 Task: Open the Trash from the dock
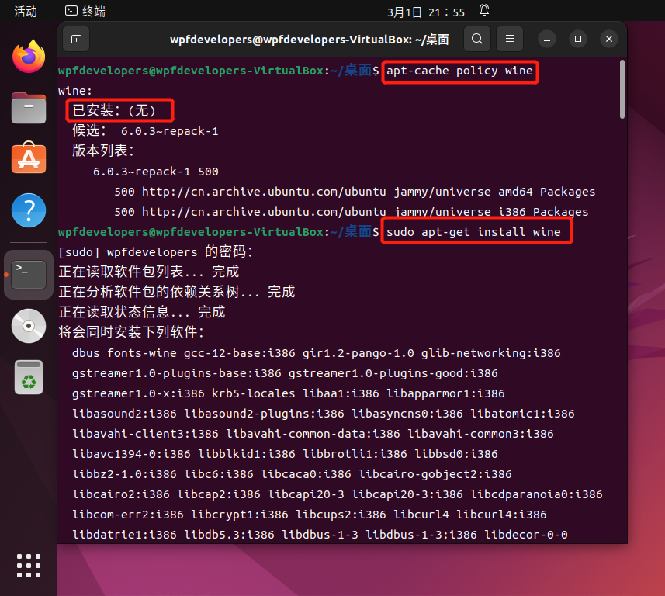click(29, 377)
